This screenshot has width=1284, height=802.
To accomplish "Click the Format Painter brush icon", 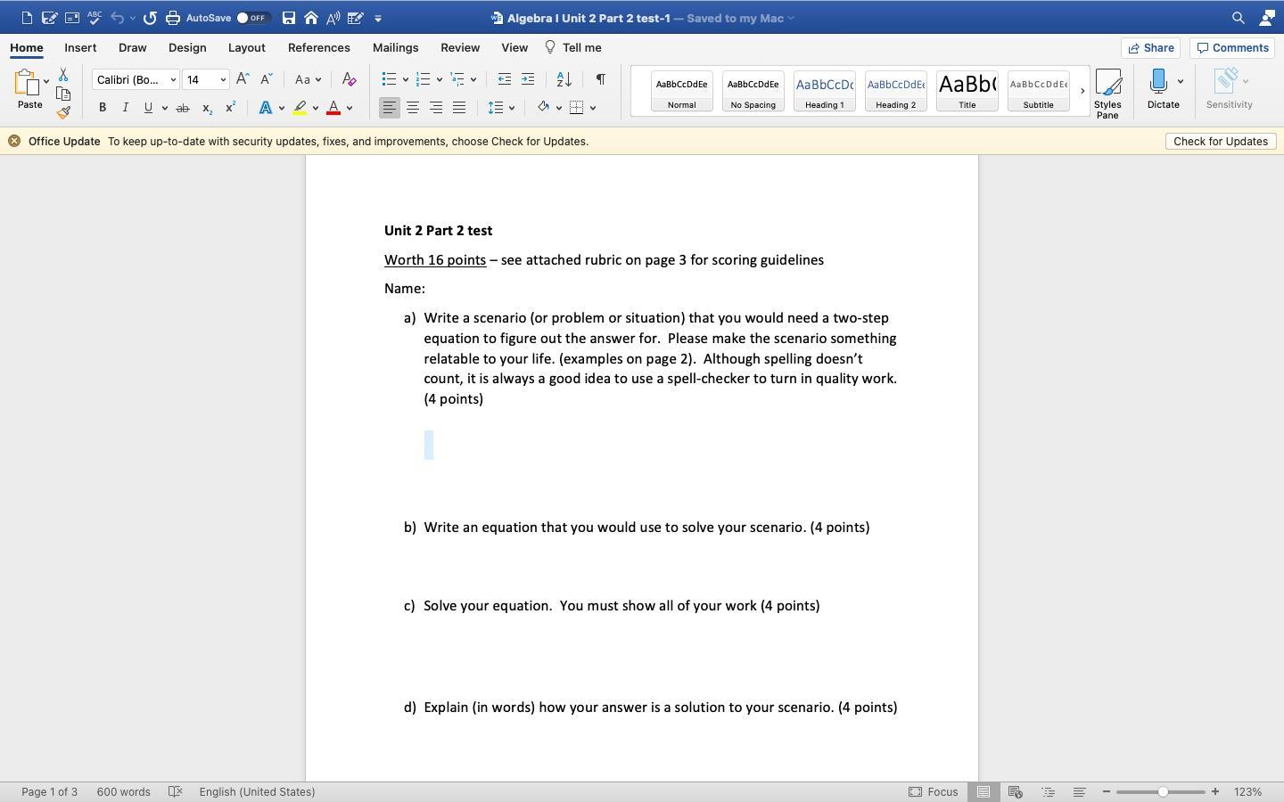I will (63, 112).
